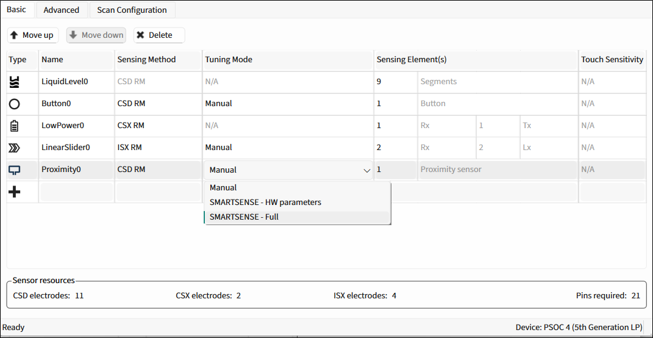653x338 pixels.
Task: Click the Button0 circle type icon
Action: click(x=15, y=104)
